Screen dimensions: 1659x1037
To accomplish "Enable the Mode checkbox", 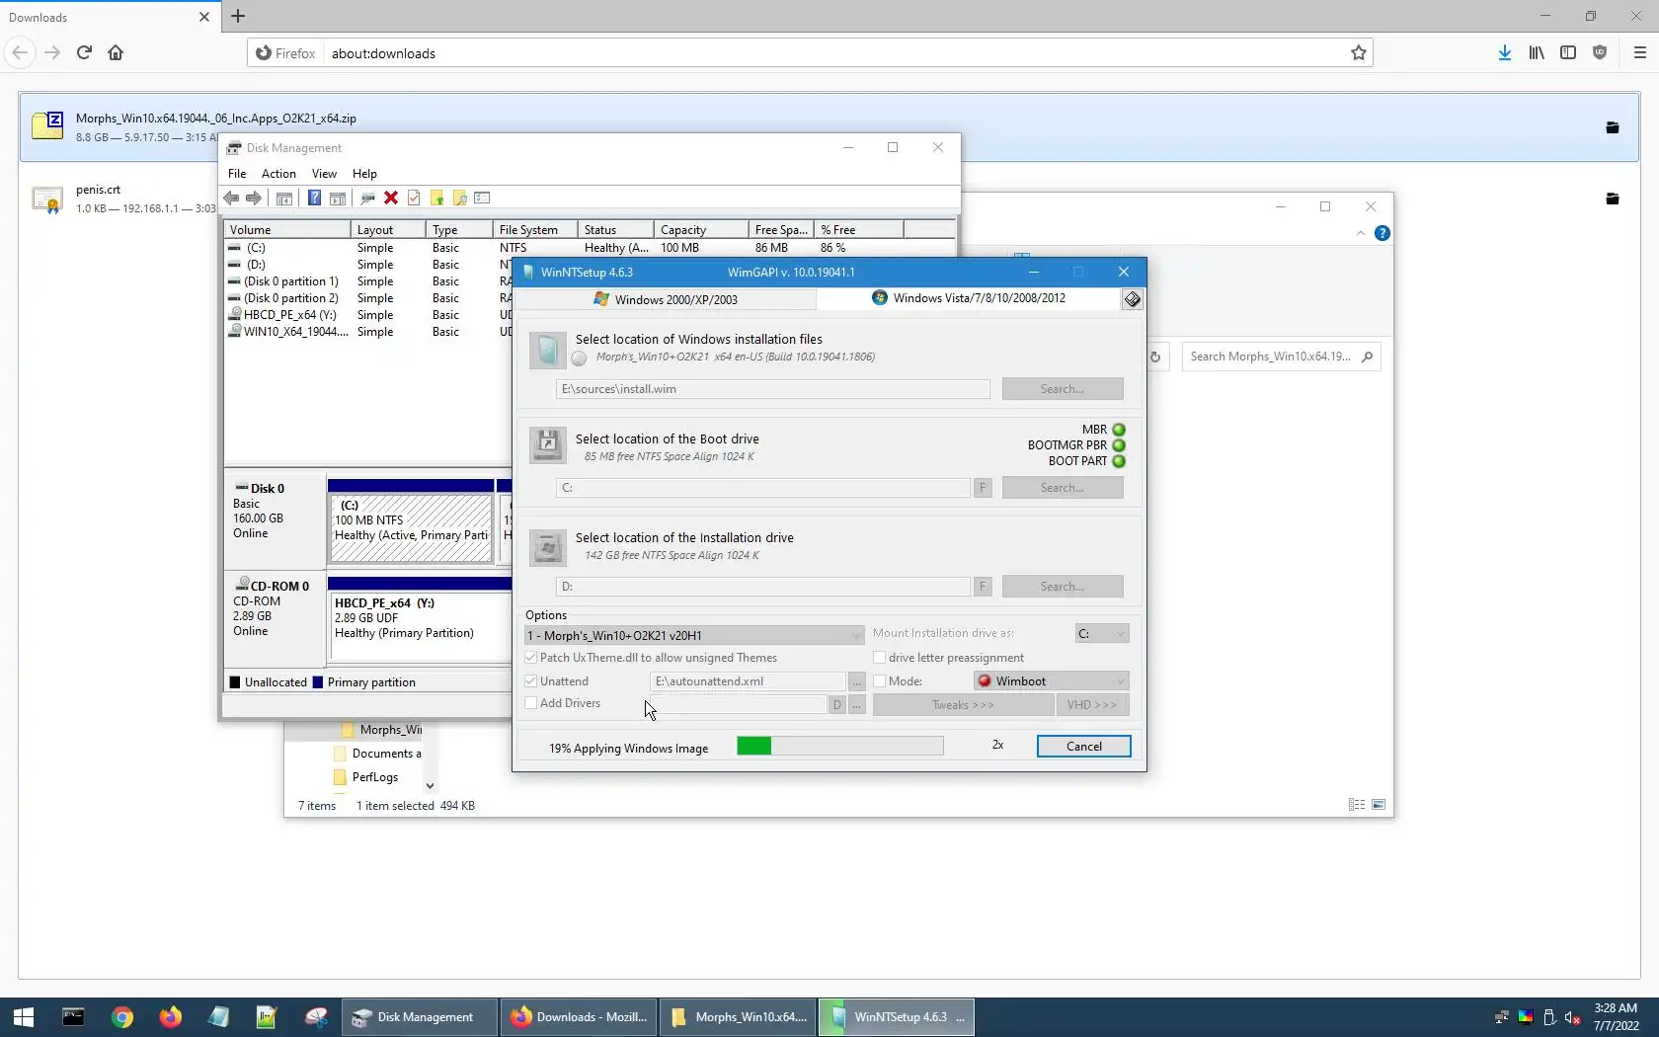I will click(x=880, y=681).
